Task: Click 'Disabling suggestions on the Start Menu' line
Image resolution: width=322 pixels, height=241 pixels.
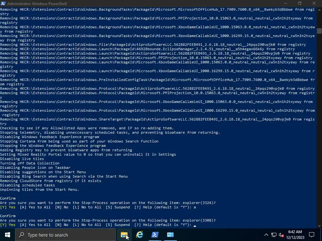Action: tap(43, 172)
